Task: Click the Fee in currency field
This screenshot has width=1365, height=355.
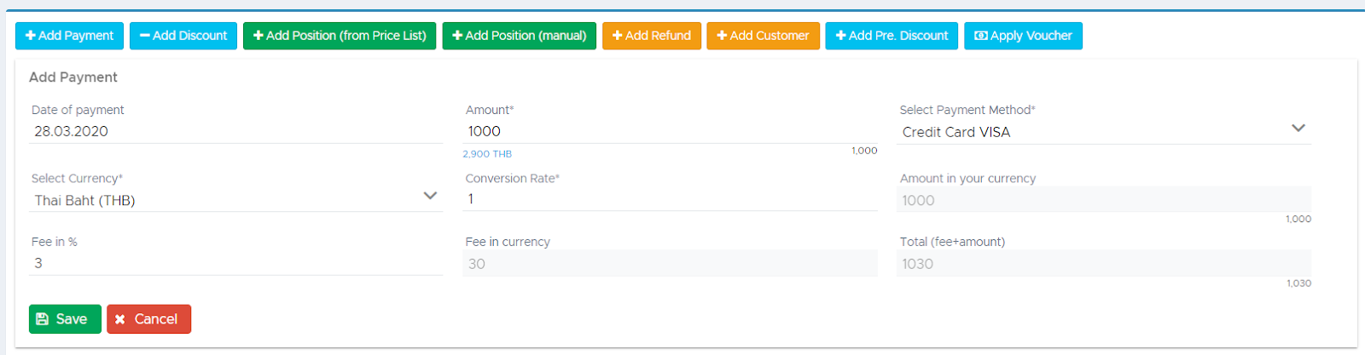Action: tap(670, 264)
